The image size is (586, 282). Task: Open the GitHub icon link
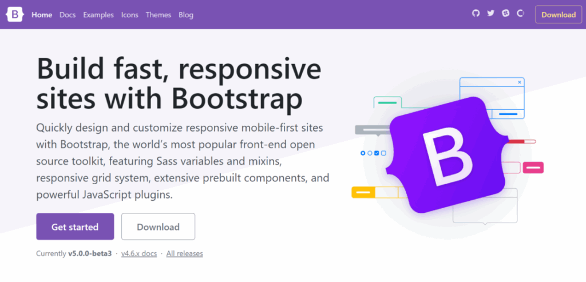pyautogui.click(x=476, y=14)
